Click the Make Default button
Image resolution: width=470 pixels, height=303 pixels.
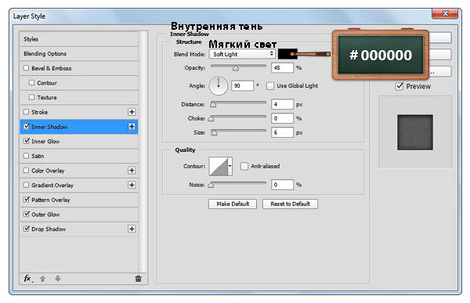[233, 204]
